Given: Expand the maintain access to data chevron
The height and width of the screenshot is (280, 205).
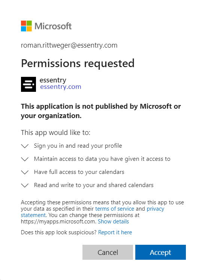Looking at the screenshot, I should click(x=25, y=159).
